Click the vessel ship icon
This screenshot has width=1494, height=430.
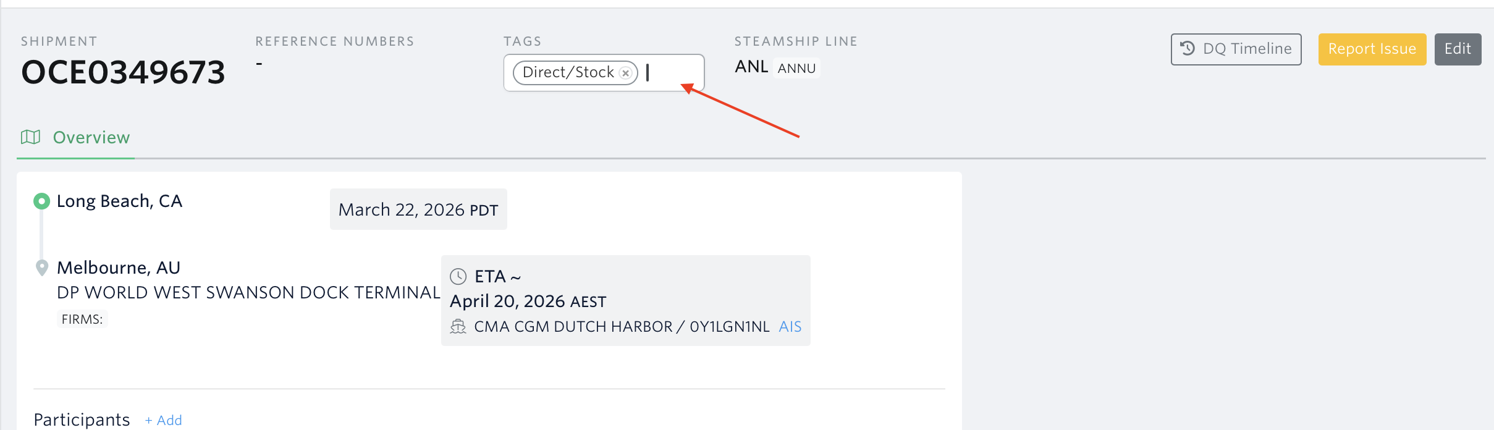pyautogui.click(x=458, y=326)
